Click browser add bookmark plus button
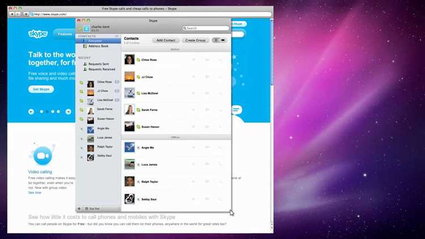 (25, 14)
